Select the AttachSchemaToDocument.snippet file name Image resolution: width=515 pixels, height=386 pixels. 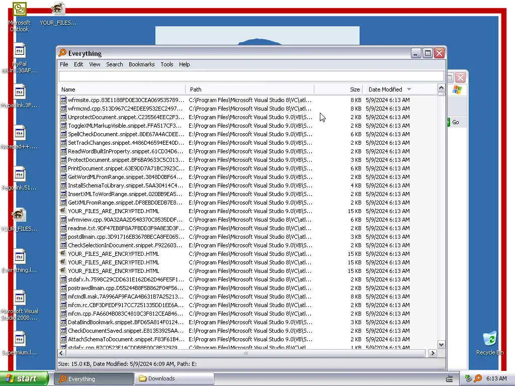pyautogui.click(x=126, y=339)
